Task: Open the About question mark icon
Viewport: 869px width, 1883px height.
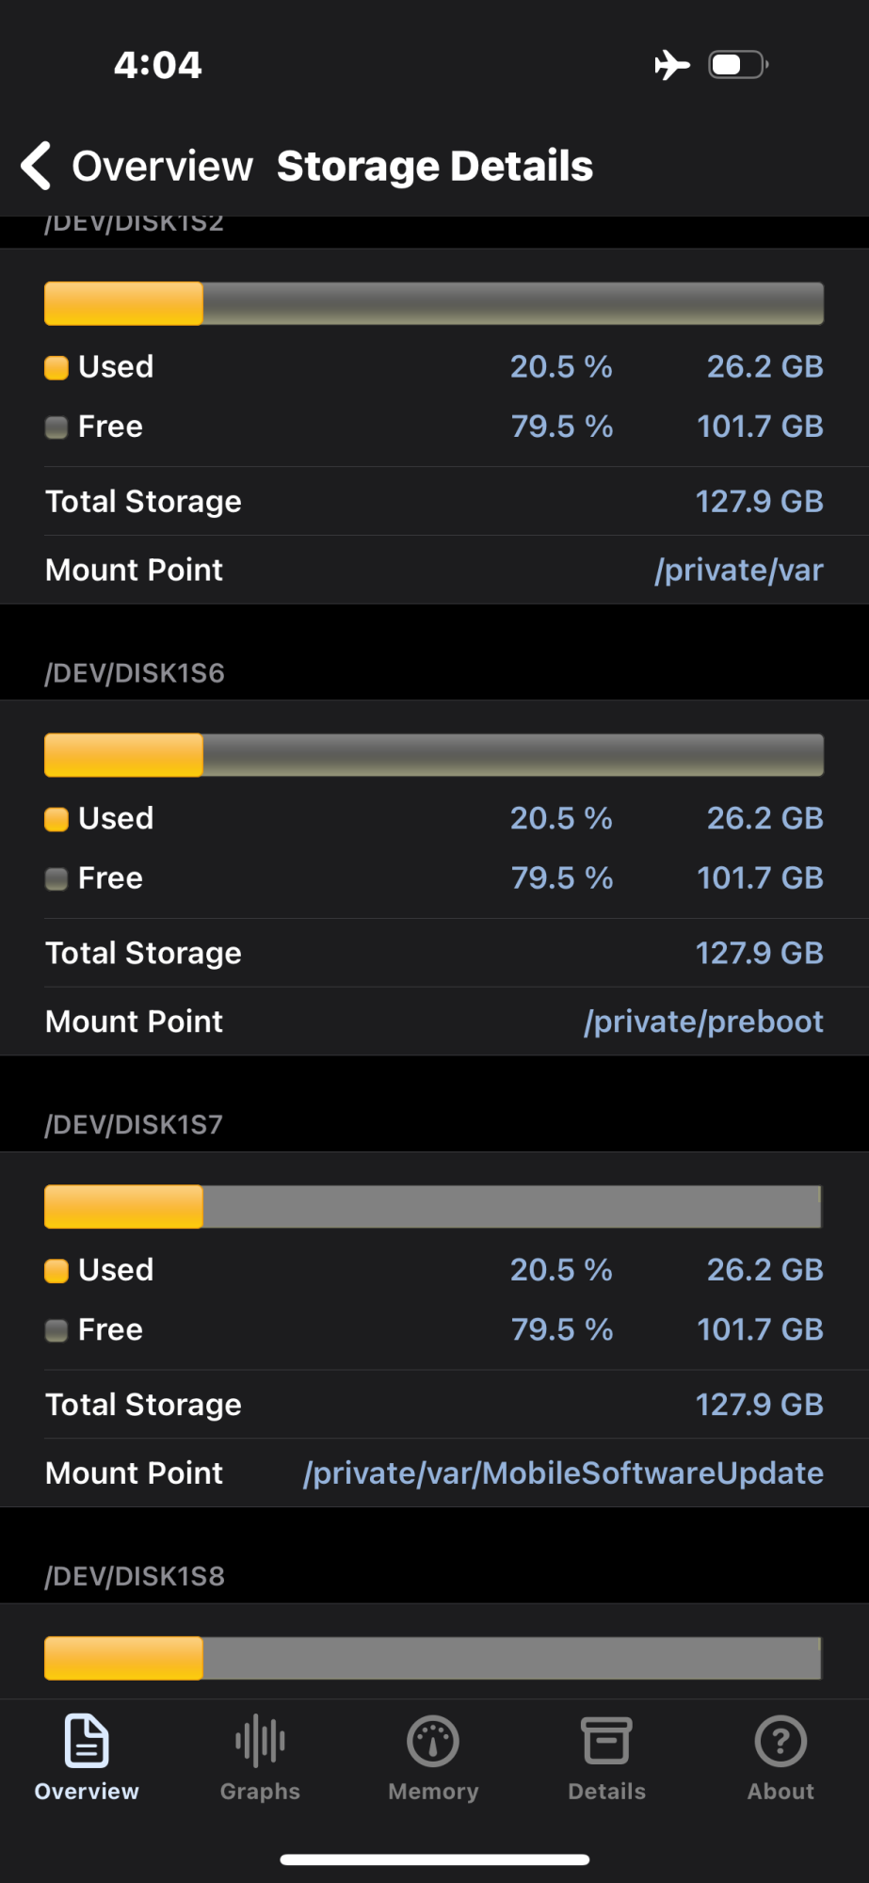Action: point(780,1741)
